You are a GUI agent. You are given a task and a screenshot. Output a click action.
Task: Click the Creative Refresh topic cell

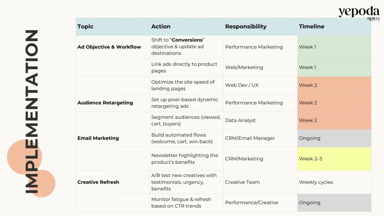click(98, 182)
